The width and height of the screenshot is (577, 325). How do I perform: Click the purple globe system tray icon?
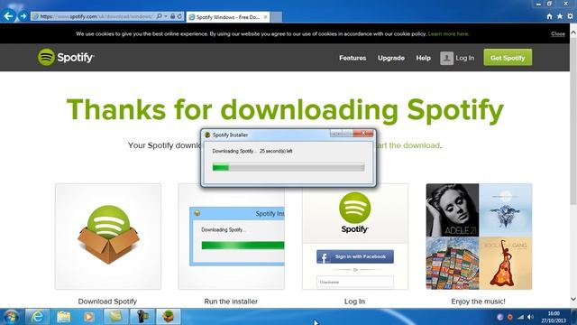pos(499,317)
